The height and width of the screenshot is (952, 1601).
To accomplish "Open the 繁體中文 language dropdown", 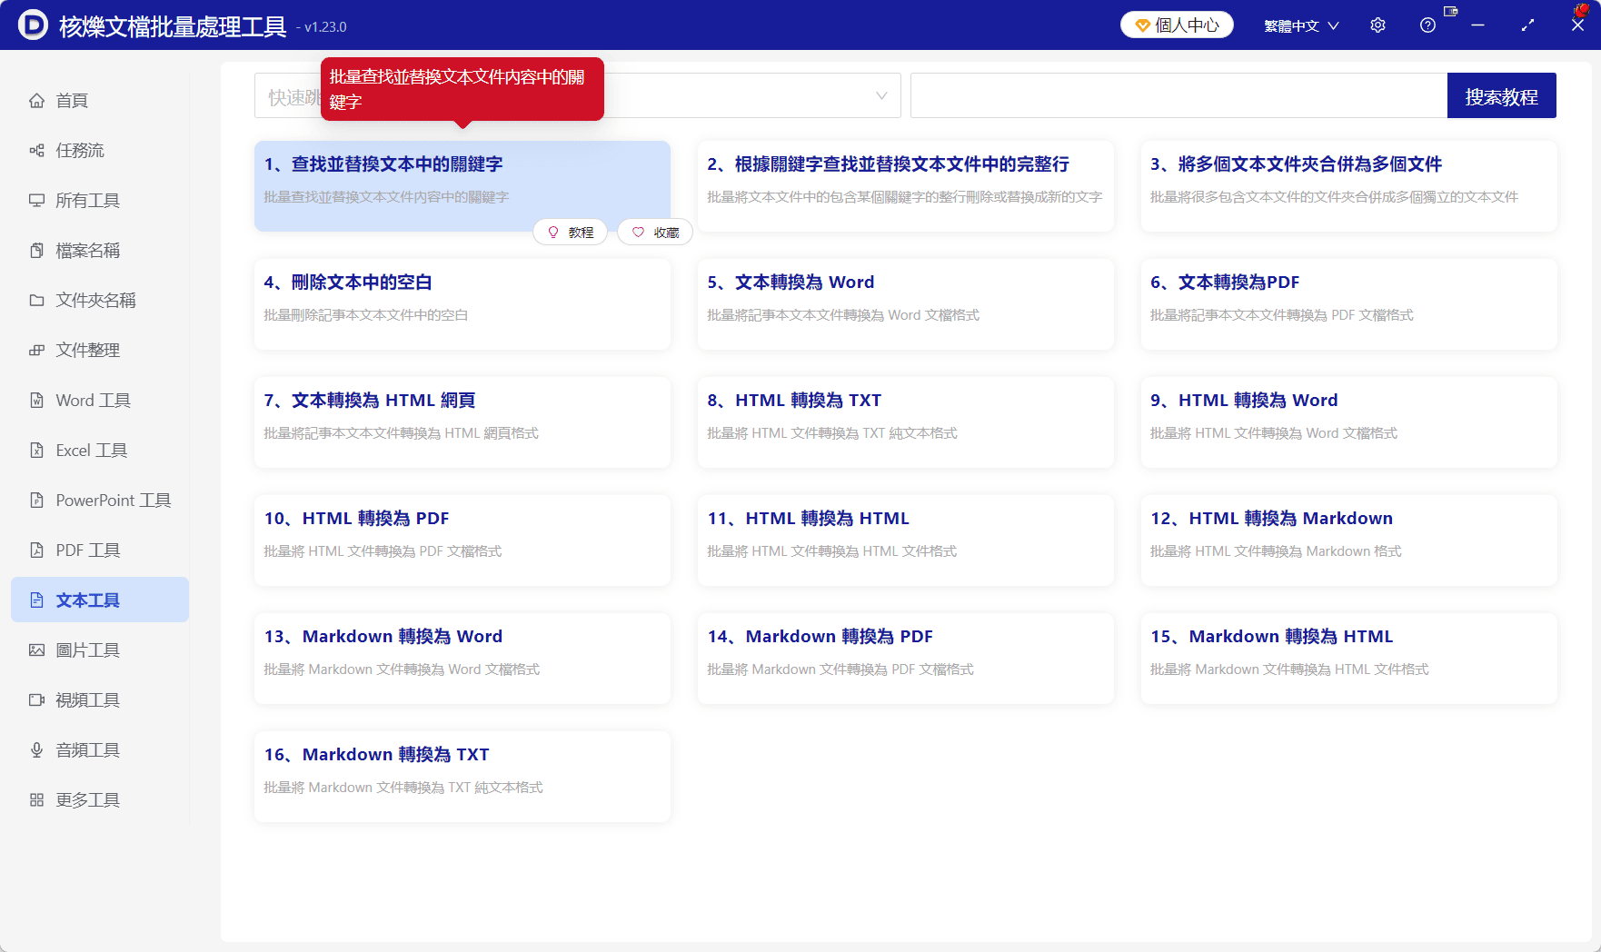I will [x=1301, y=25].
